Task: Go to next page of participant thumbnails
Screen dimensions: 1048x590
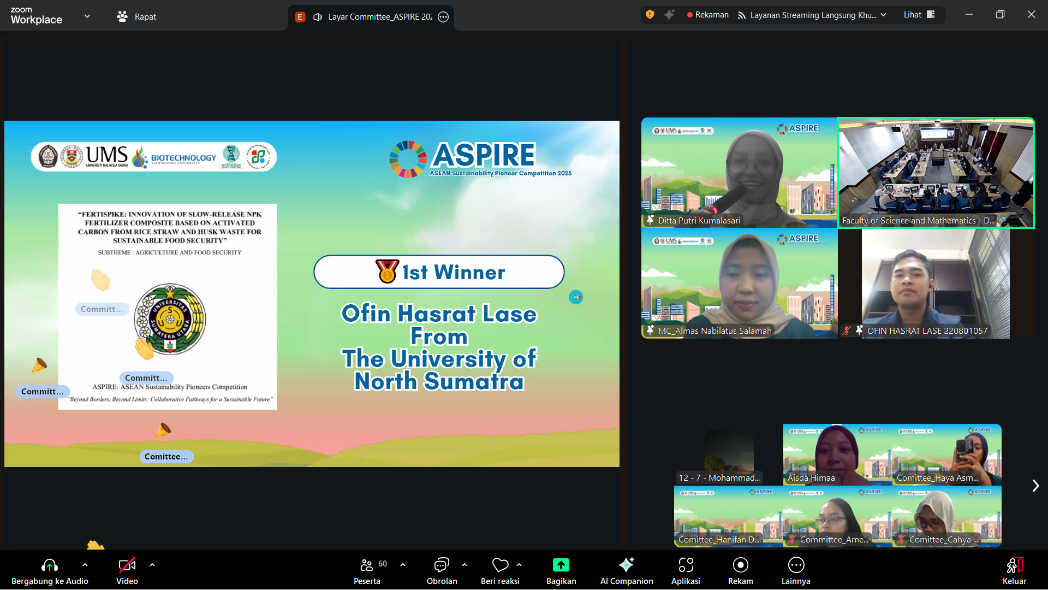Action: tap(1035, 486)
